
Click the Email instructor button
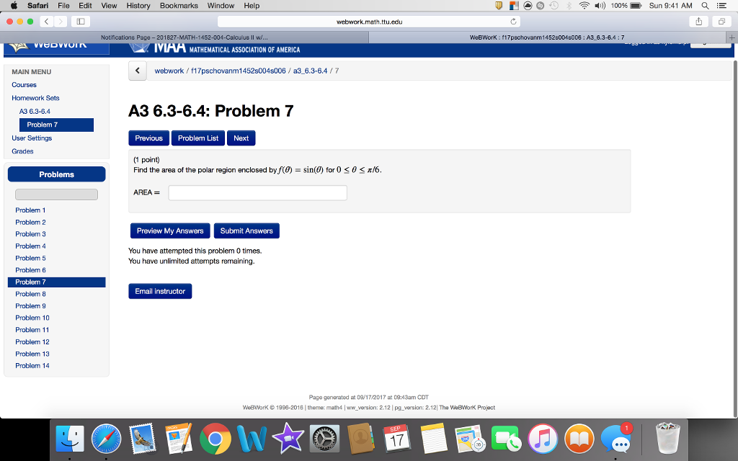[160, 291]
